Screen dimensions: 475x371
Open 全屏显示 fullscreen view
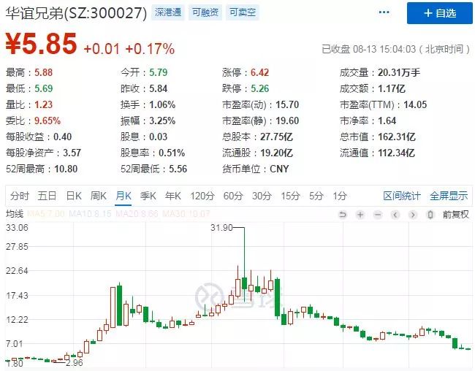449,196
